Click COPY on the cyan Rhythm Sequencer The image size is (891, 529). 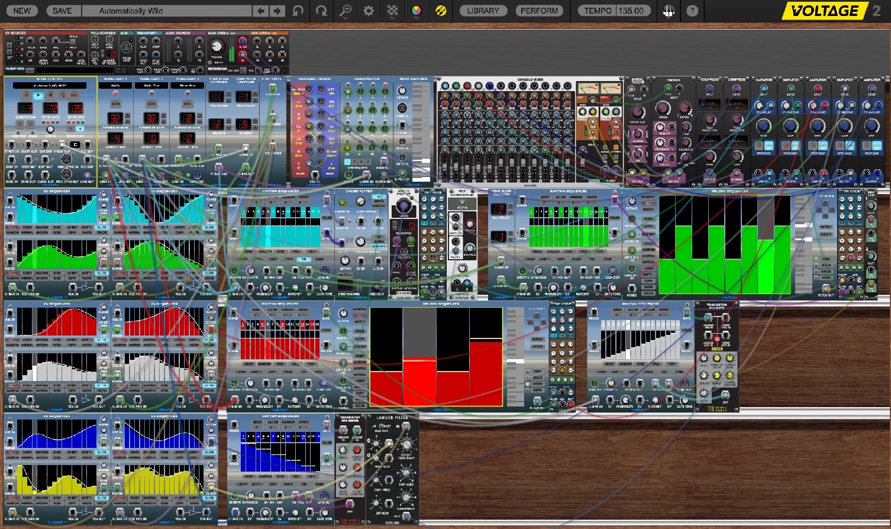click(x=273, y=259)
